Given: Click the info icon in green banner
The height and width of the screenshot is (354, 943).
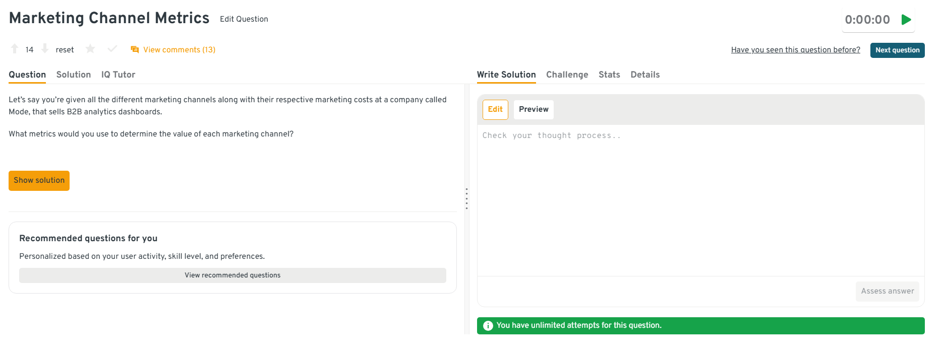Looking at the screenshot, I should (x=488, y=326).
